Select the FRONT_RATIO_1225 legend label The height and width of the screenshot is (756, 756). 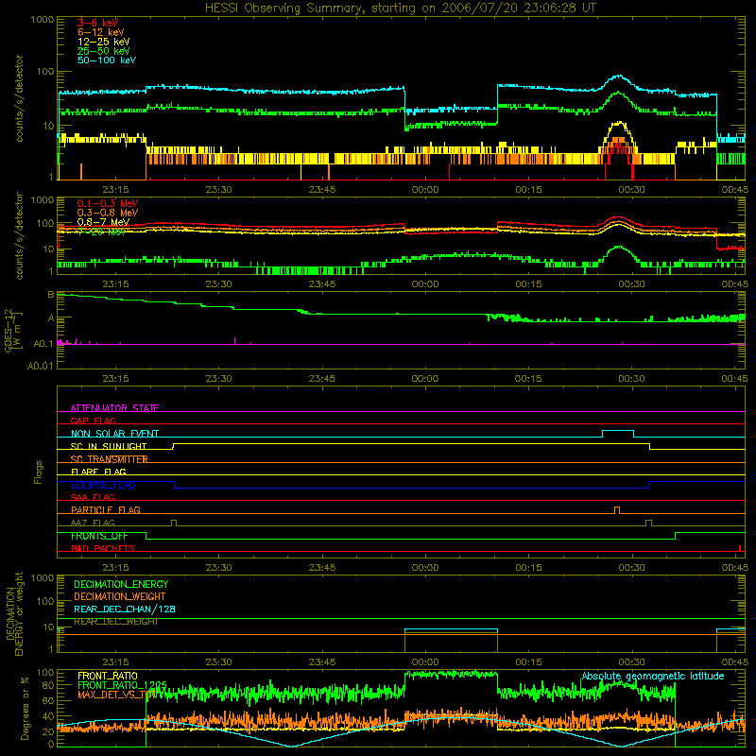coord(122,685)
